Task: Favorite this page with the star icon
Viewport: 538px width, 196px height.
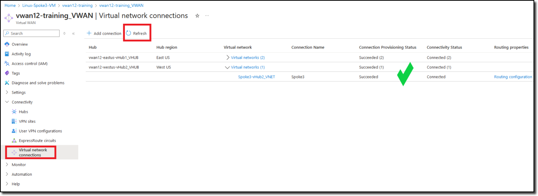Action: pyautogui.click(x=197, y=16)
